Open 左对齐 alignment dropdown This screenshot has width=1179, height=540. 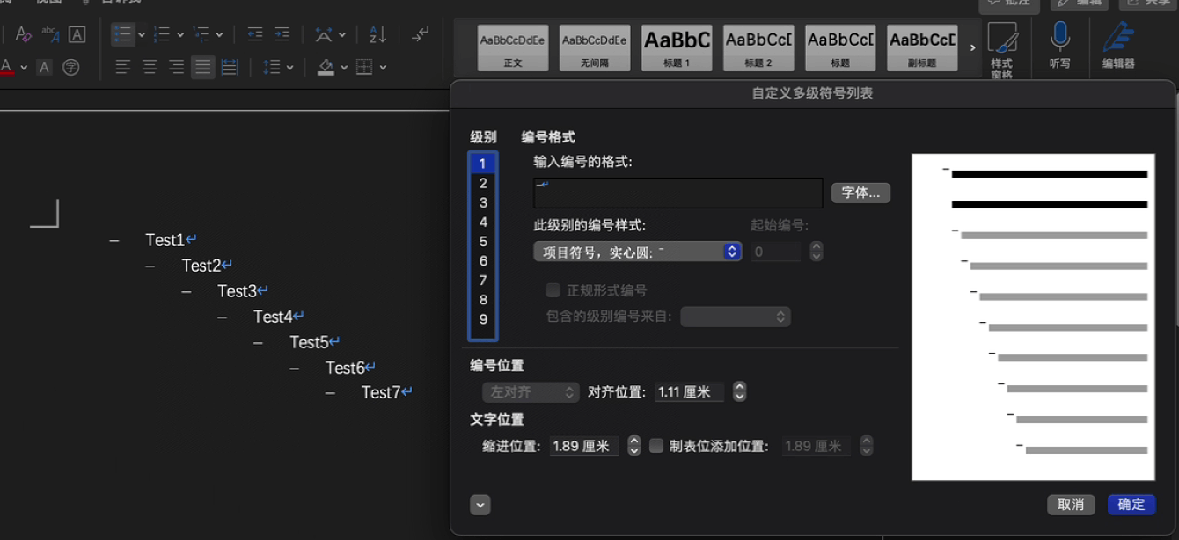(531, 392)
